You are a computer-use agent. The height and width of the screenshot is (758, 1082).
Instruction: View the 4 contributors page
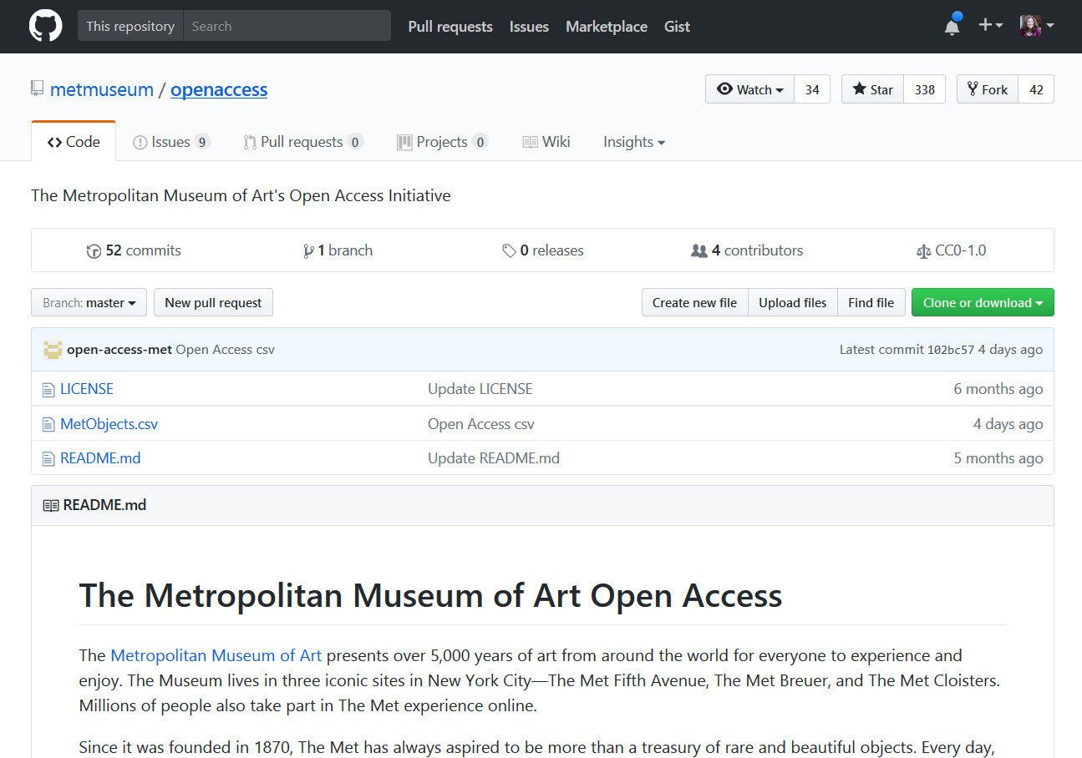click(747, 250)
